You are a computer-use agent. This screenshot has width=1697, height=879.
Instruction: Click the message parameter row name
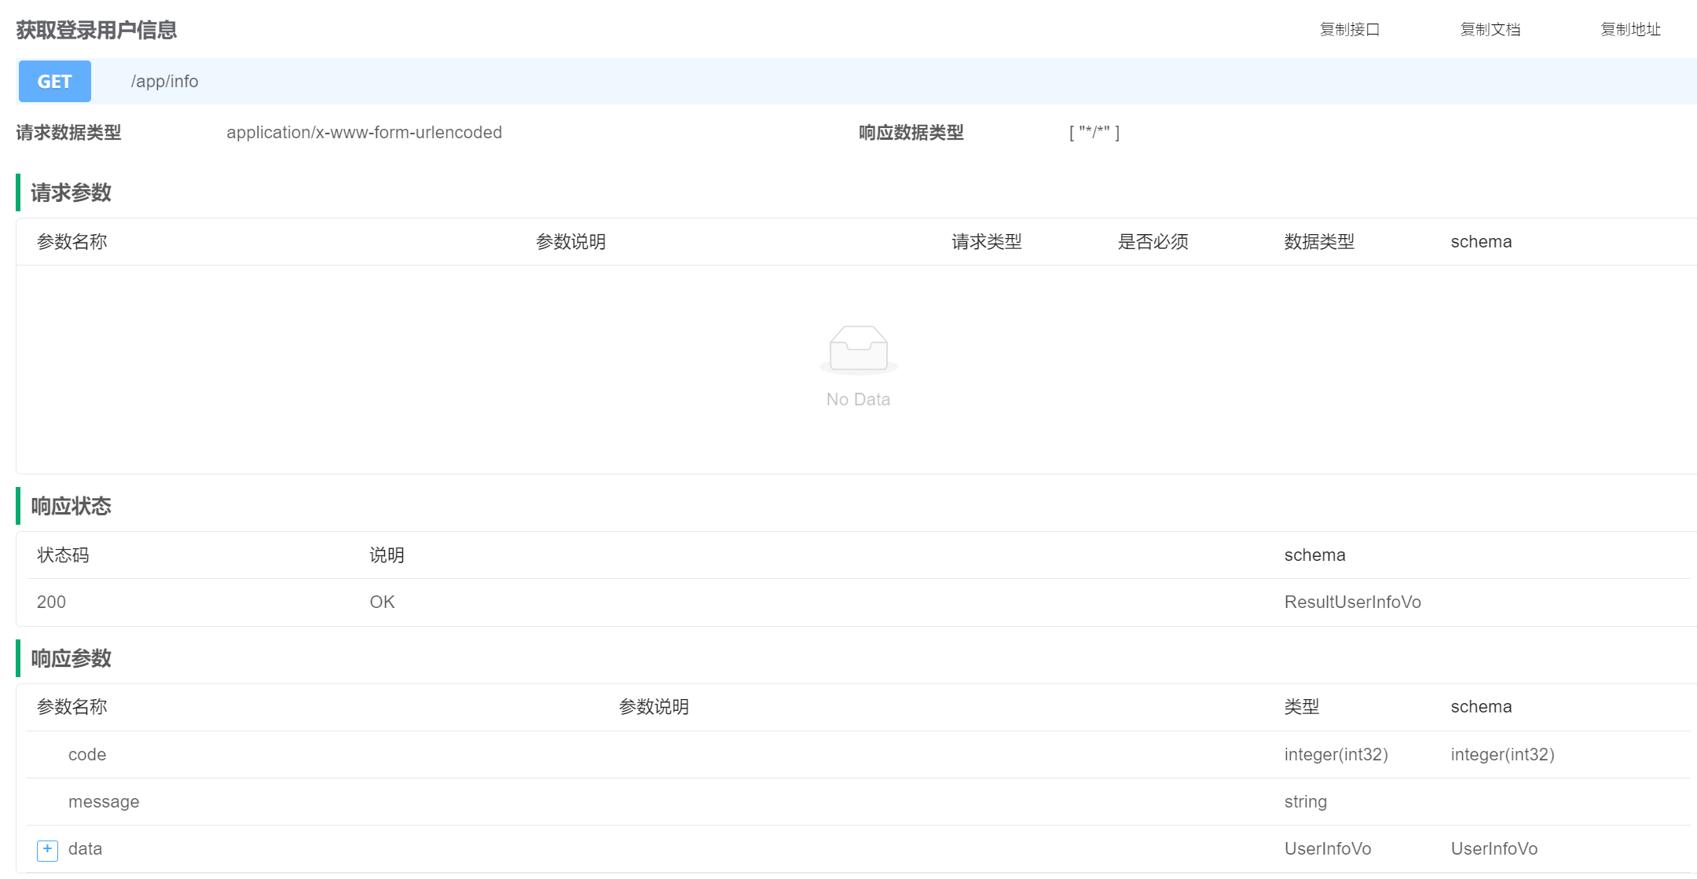tap(104, 802)
